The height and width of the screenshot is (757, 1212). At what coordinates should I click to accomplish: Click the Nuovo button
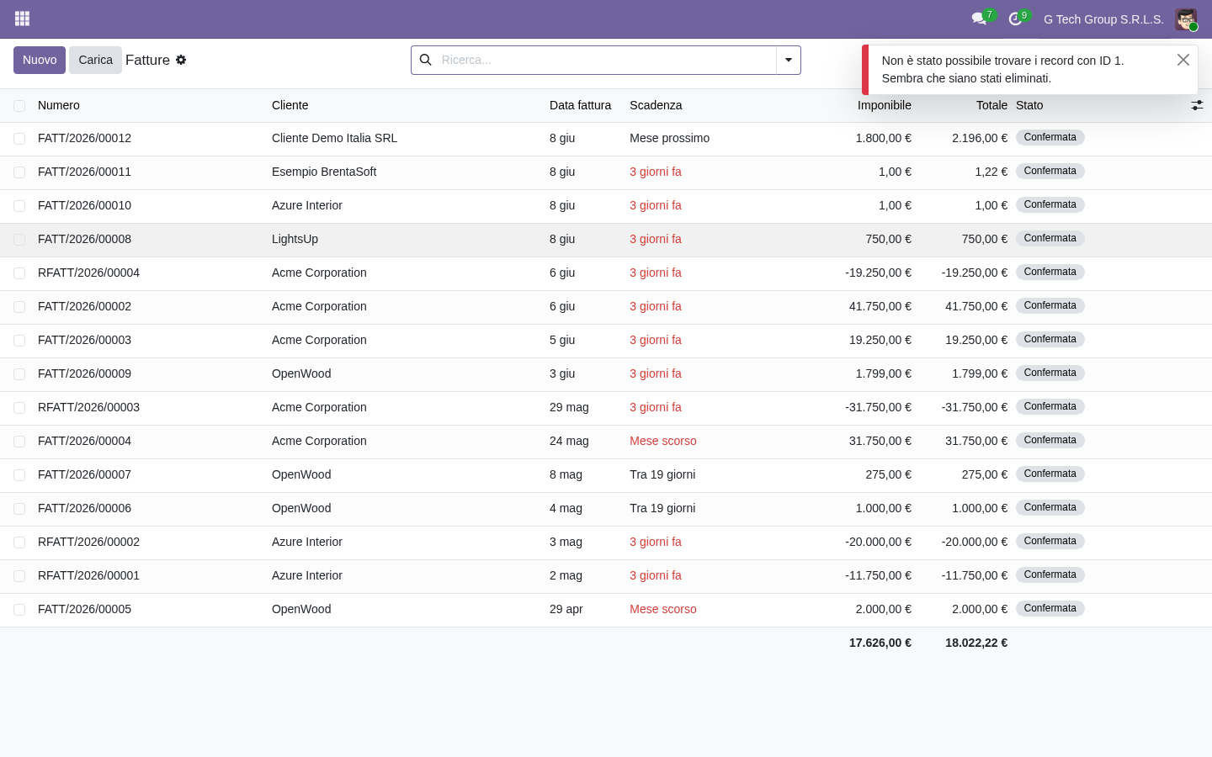[40, 60]
